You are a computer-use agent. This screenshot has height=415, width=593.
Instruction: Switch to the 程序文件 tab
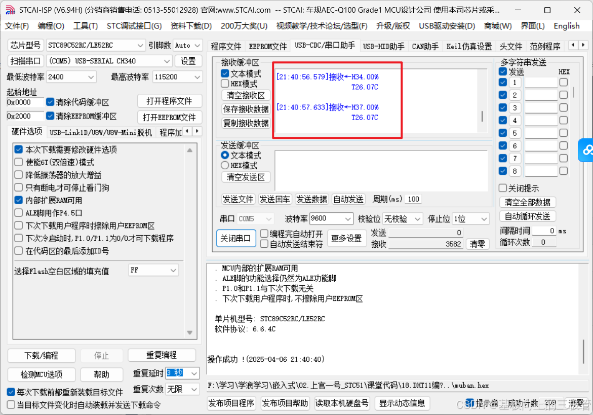226,46
